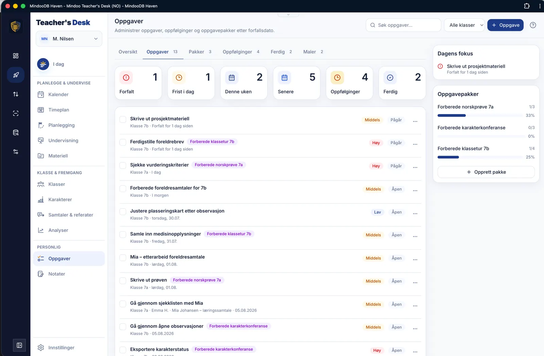
Task: Check Samle inn medisinopplysninger checkbox
Action: tap(123, 235)
